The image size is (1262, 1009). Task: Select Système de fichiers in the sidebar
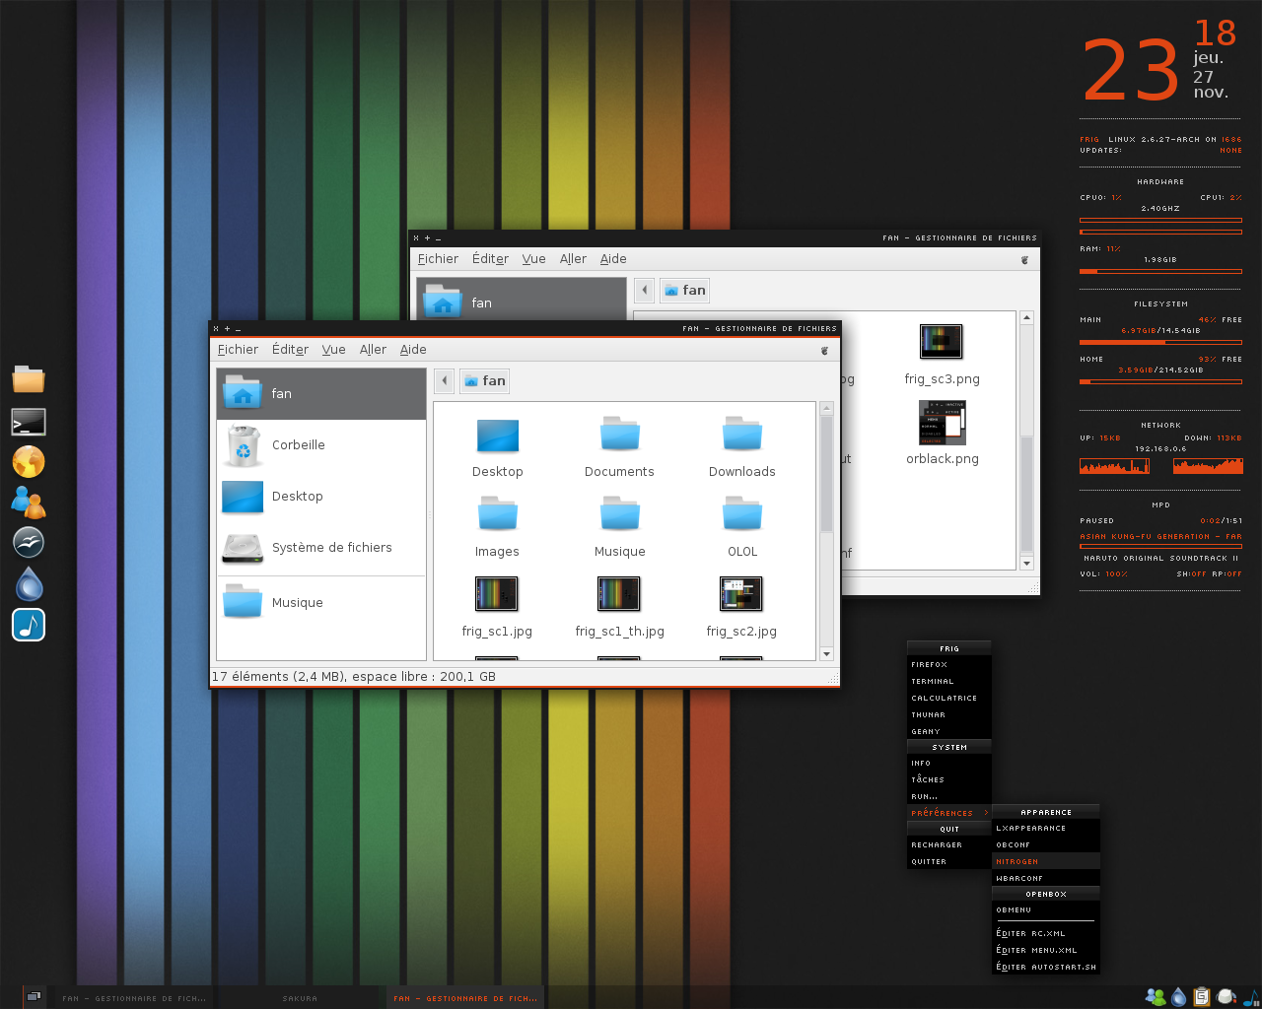tap(321, 548)
